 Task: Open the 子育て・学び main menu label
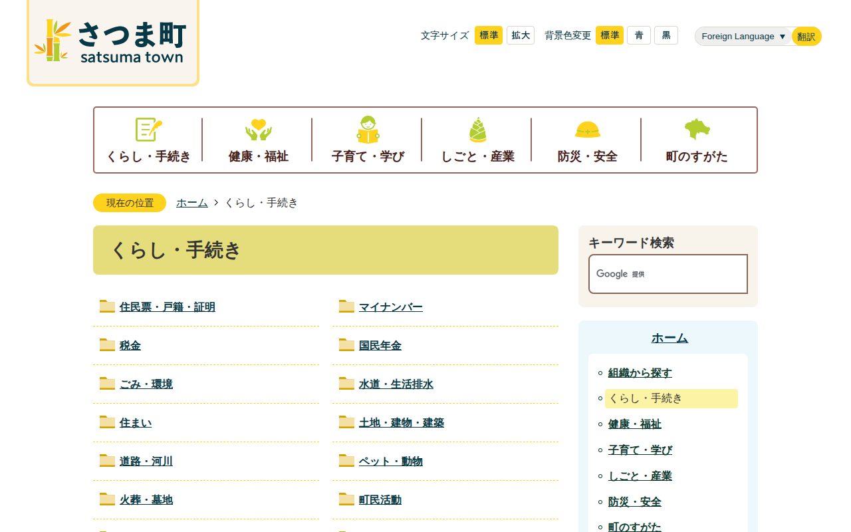coord(368,156)
